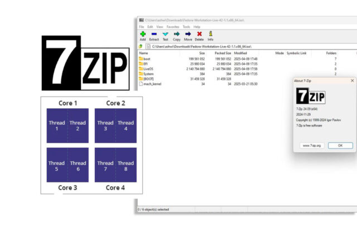Click the www.7-zip.org button

point(312,145)
